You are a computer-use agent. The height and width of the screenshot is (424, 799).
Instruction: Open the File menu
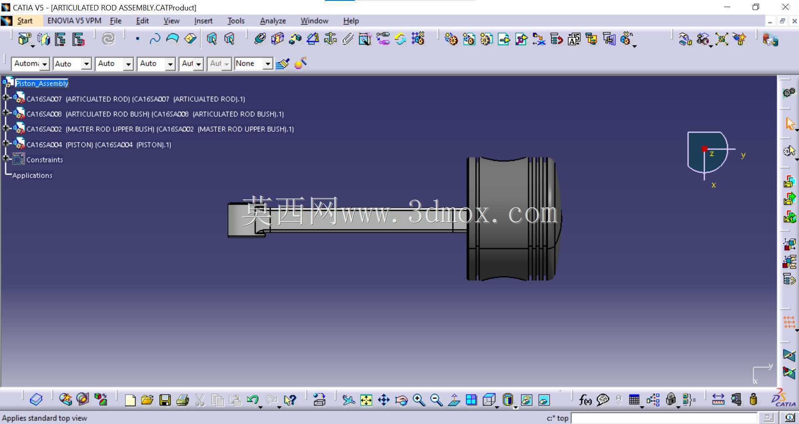pyautogui.click(x=116, y=21)
